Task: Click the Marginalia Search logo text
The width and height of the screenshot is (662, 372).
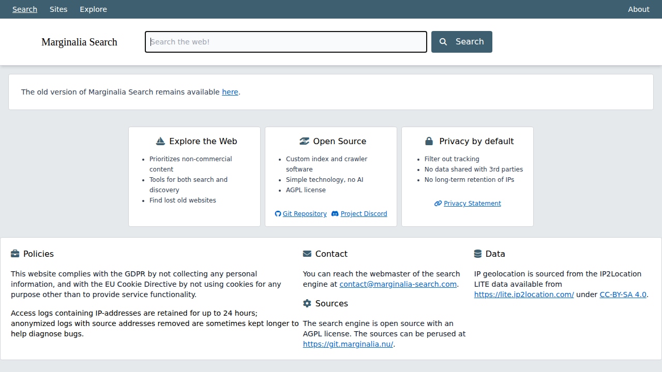Action: pyautogui.click(x=79, y=42)
